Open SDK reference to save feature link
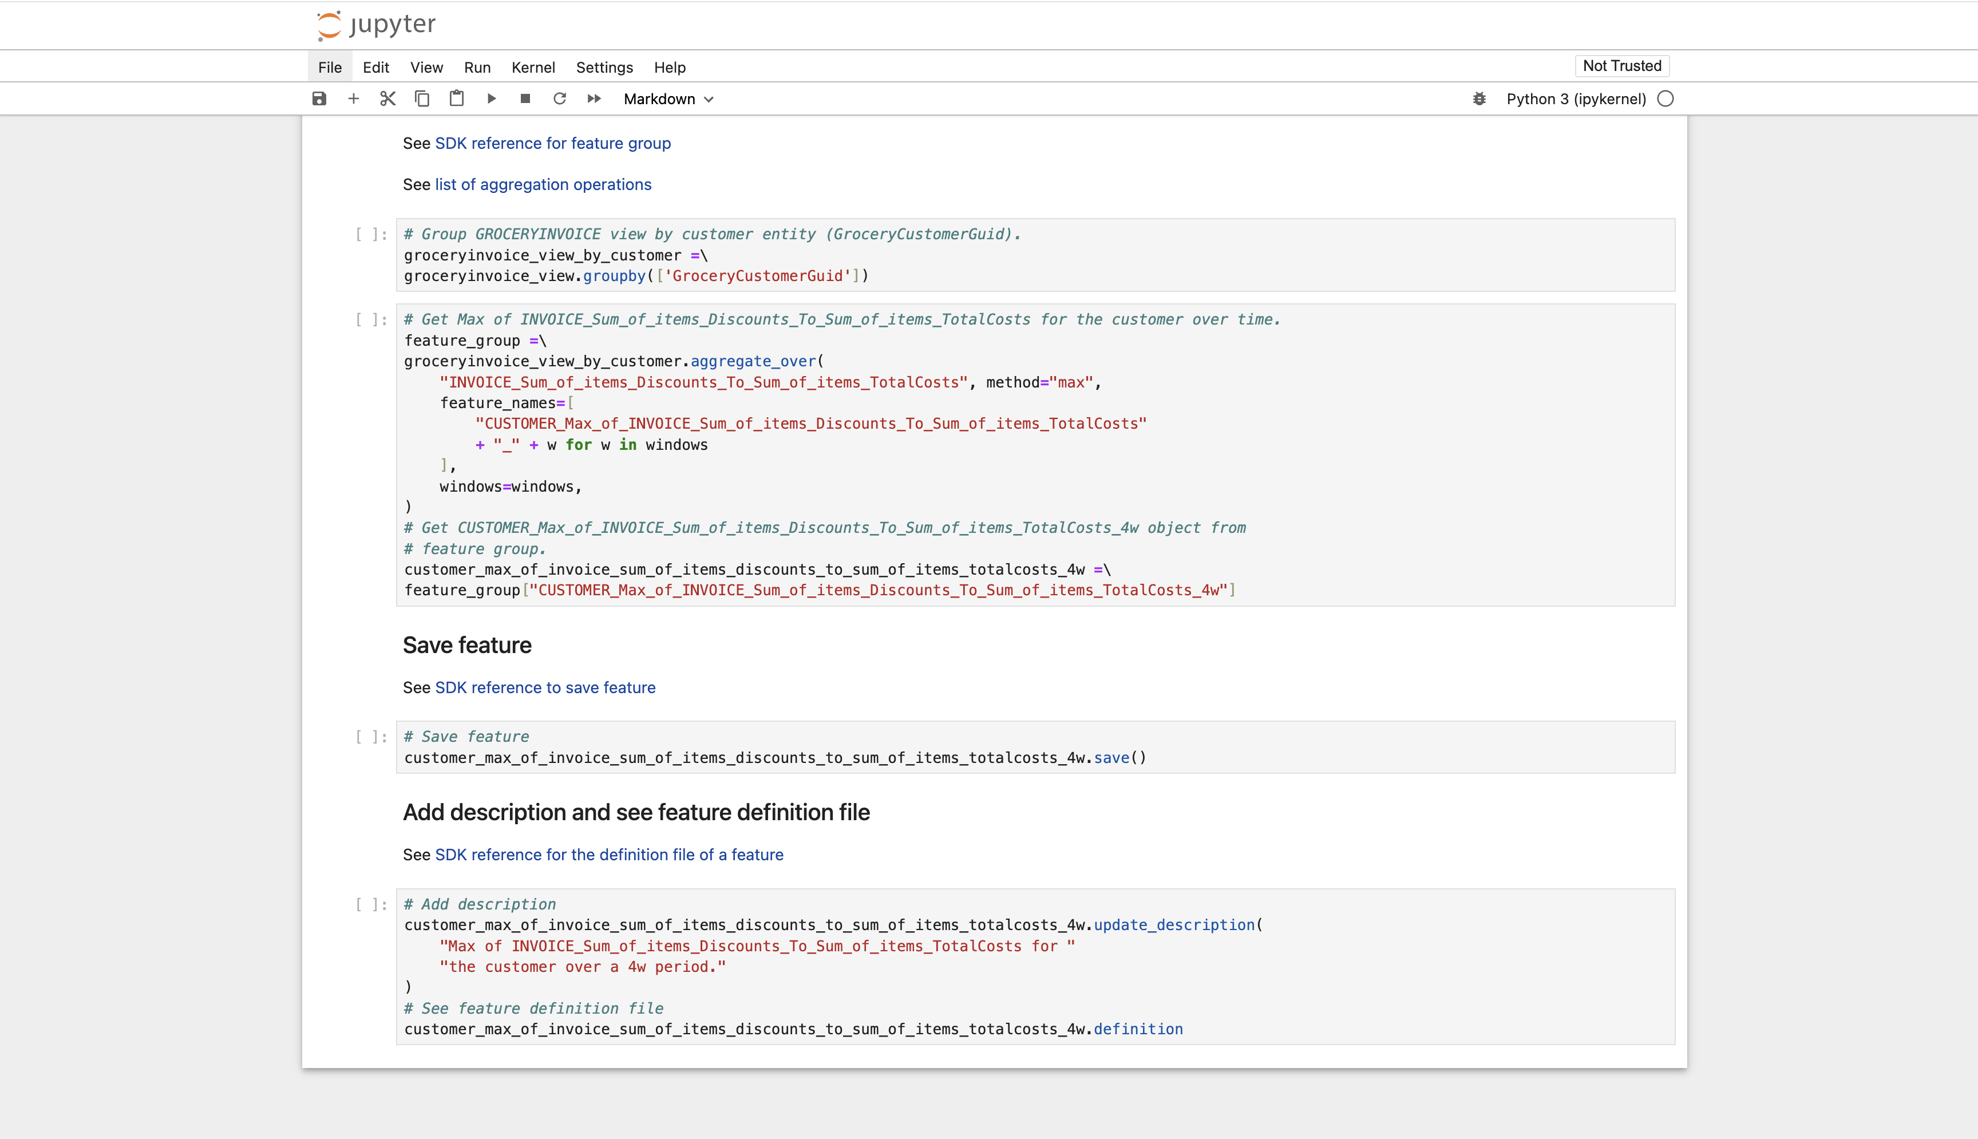Screen dimensions: 1978x1139 point(545,687)
